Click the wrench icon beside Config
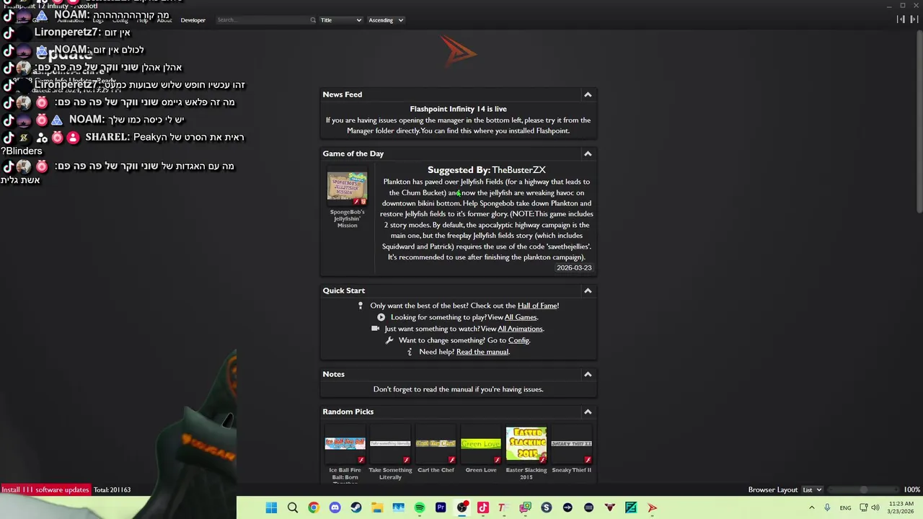This screenshot has width=923, height=519. click(x=389, y=340)
